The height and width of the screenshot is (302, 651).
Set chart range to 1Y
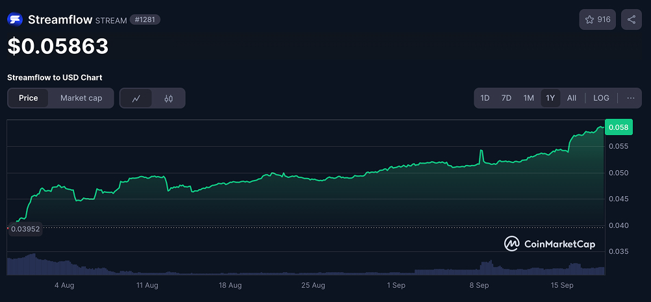(550, 98)
